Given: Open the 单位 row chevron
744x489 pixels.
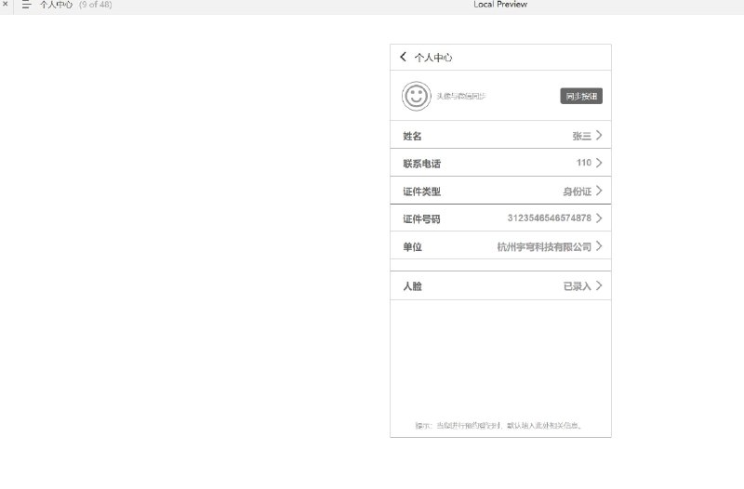Looking at the screenshot, I should (x=599, y=246).
